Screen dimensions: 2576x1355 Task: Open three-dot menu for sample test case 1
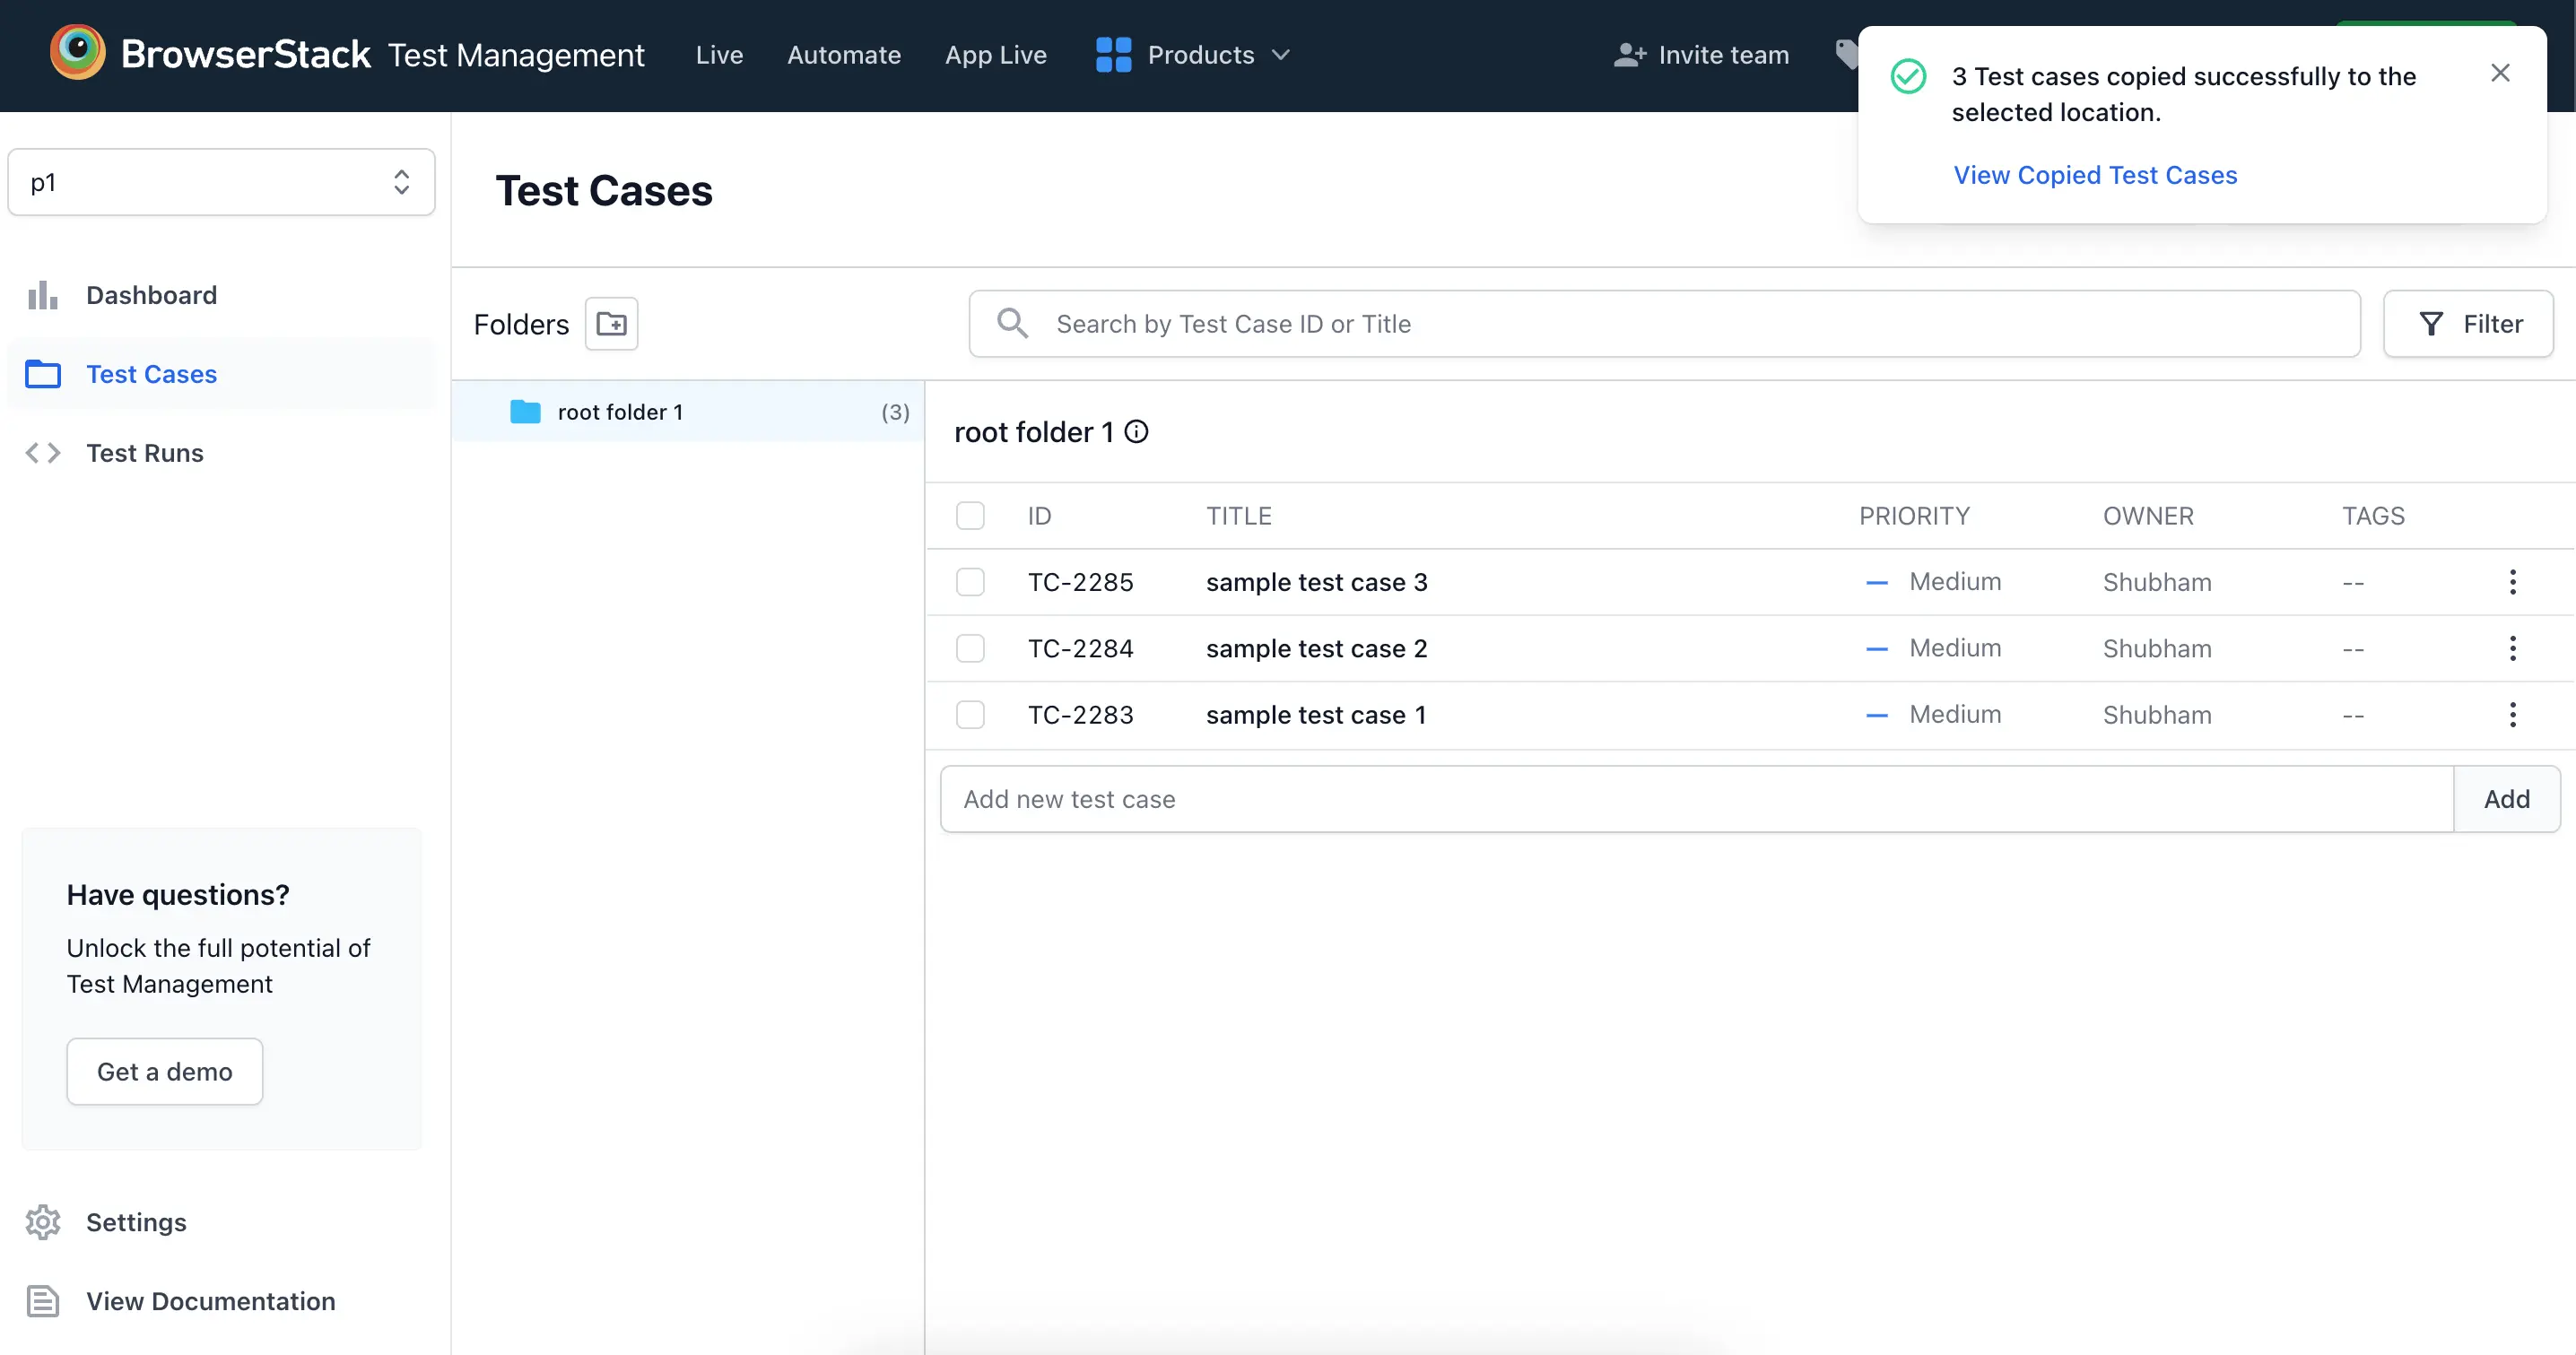[2512, 715]
